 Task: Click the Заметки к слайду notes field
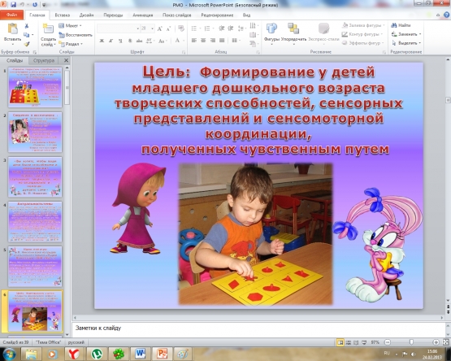tap(258, 329)
